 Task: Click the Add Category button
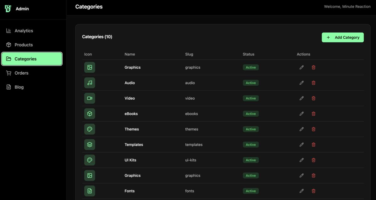(x=342, y=37)
